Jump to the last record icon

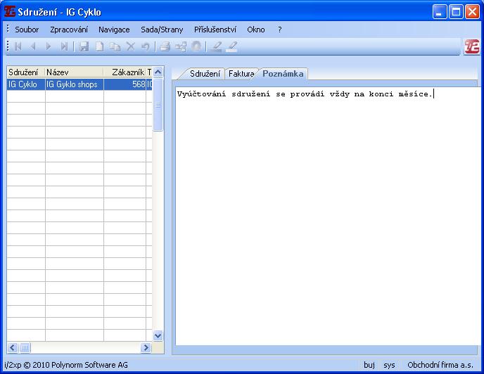64,46
